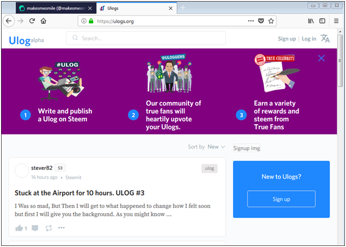Image resolution: width=346 pixels, height=247 pixels.
Task: Reblog the Stuck at the Airport post
Action: pos(48,228)
